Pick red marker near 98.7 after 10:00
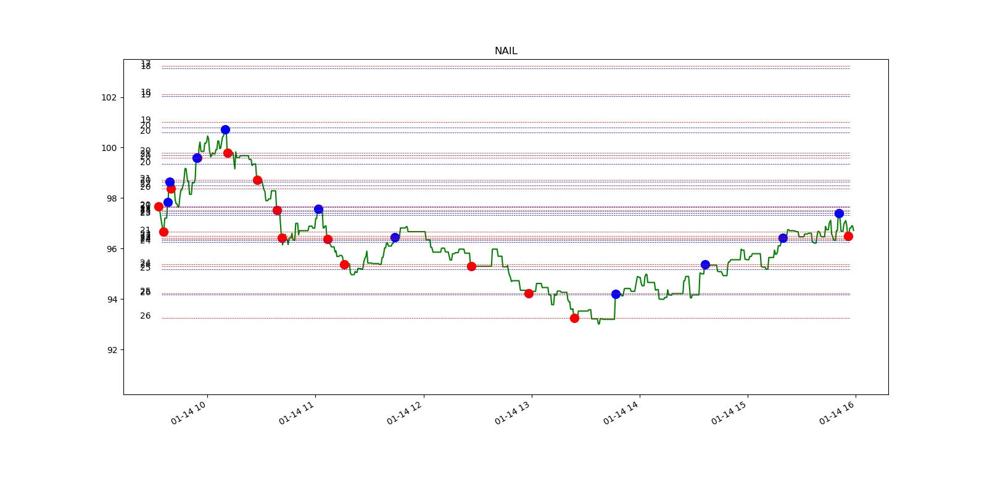This screenshot has height=493, width=987. (257, 180)
